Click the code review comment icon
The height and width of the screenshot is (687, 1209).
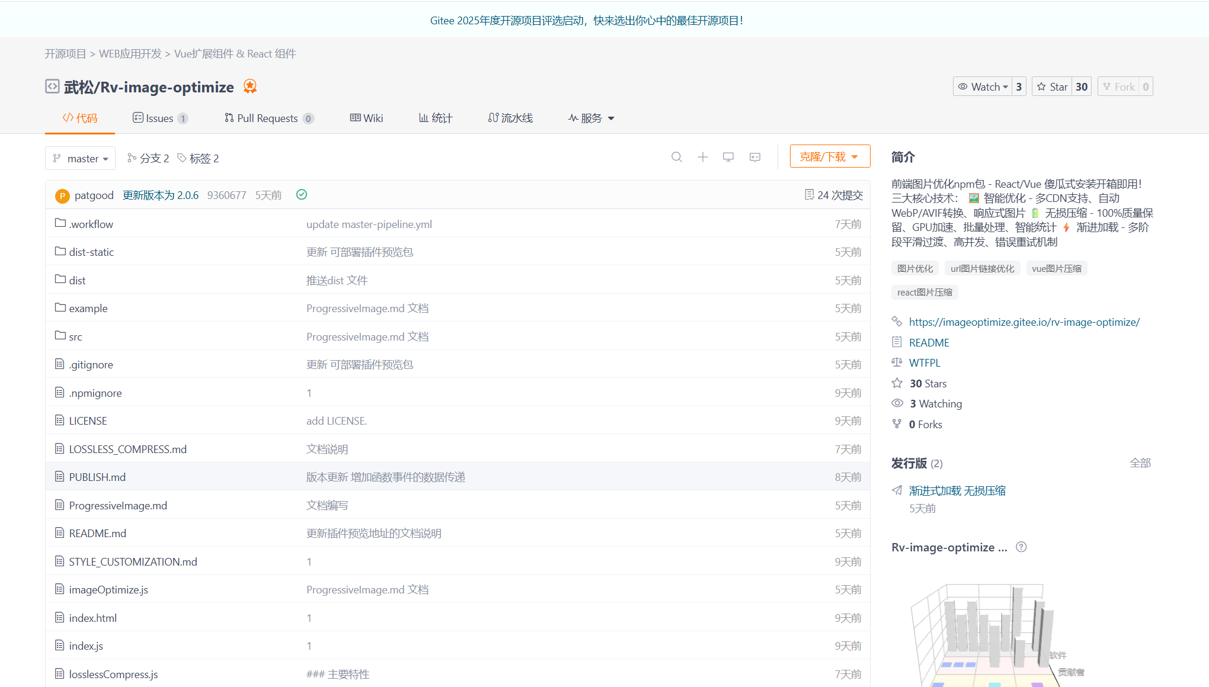754,157
